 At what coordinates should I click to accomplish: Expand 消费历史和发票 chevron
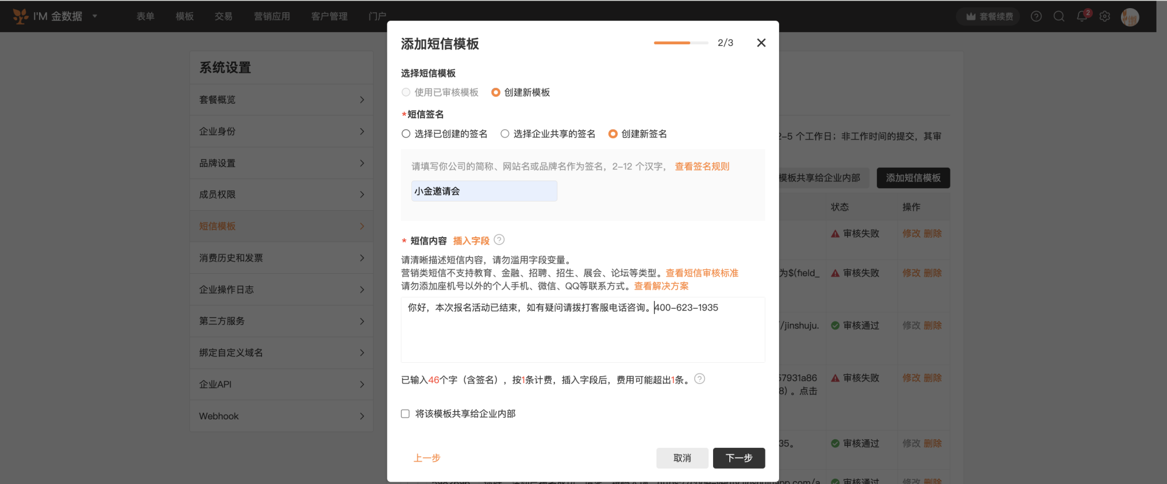tap(362, 258)
